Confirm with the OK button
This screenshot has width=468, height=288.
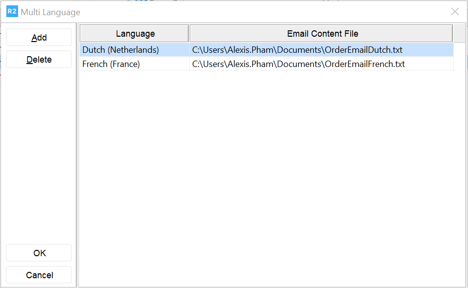pos(39,253)
